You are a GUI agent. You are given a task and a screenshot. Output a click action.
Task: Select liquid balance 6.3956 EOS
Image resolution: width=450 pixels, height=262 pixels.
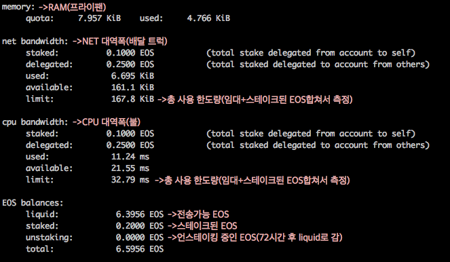[140, 214]
